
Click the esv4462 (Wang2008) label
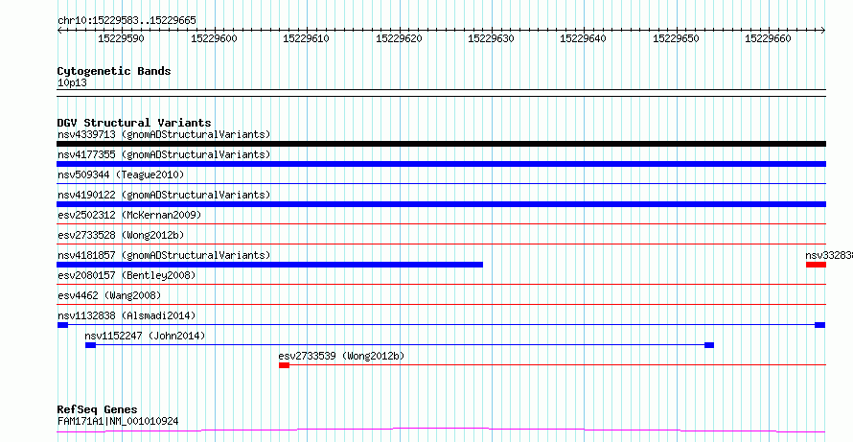pos(109,295)
